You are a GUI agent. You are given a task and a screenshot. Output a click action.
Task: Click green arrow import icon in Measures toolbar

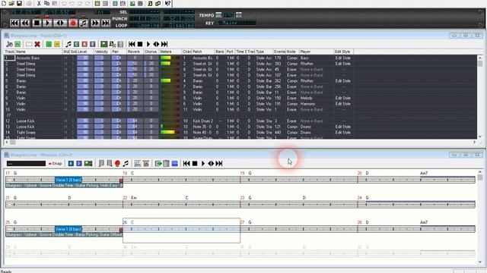tap(158, 164)
